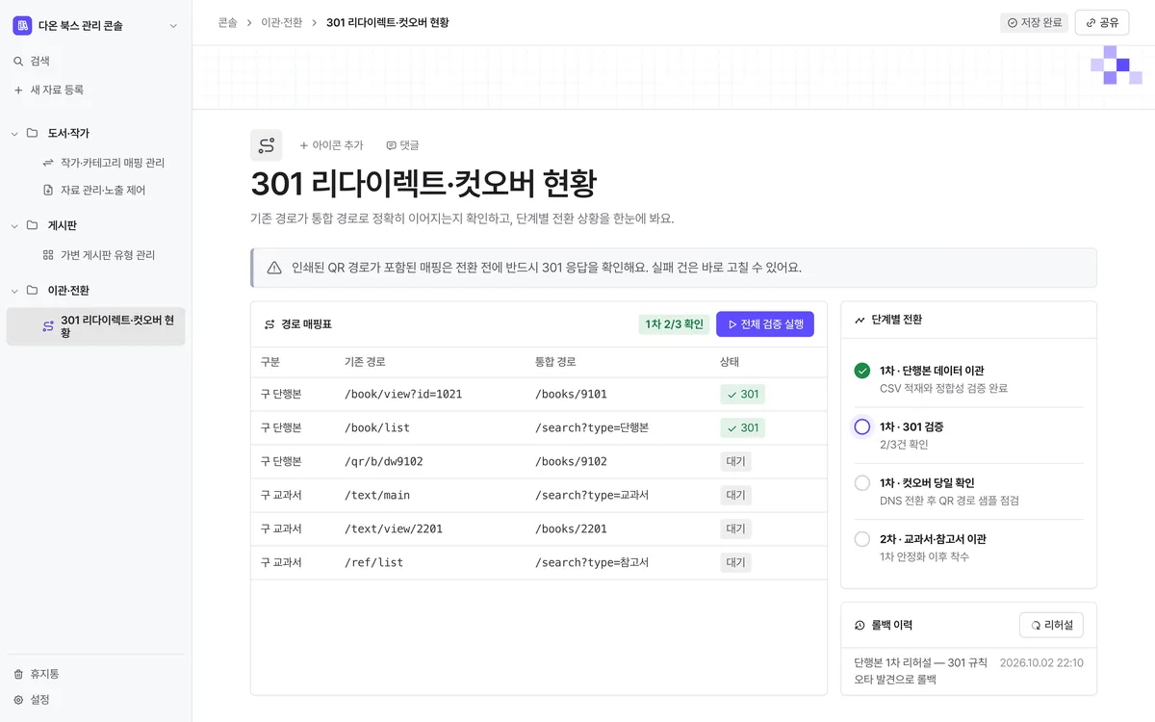Toggle the 1차 · 301 검증 step circle
Image resolution: width=1155 pixels, height=722 pixels.
(x=862, y=426)
